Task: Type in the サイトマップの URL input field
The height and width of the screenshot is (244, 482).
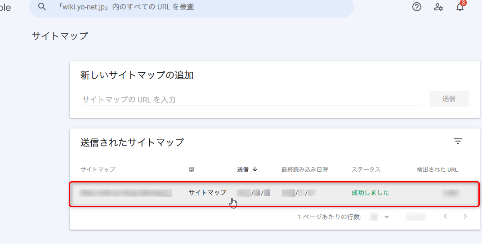Action: point(252,99)
